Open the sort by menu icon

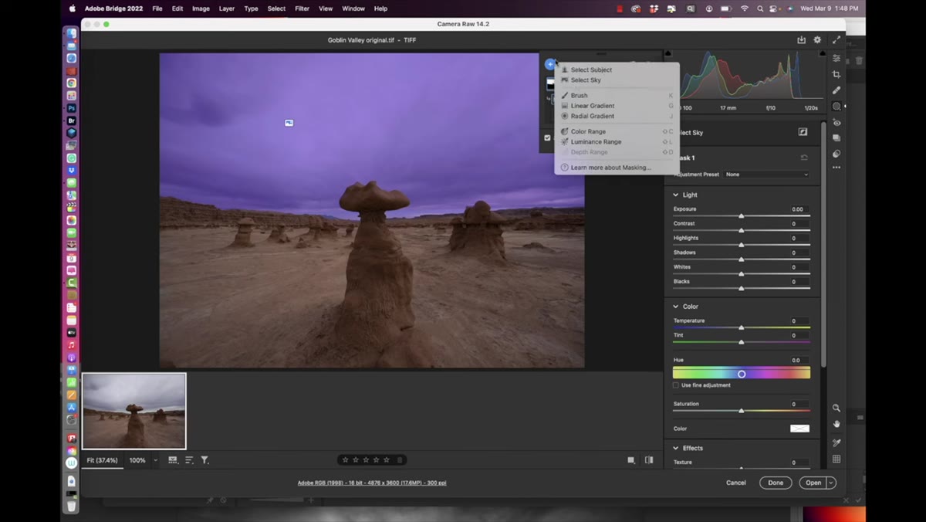(189, 460)
